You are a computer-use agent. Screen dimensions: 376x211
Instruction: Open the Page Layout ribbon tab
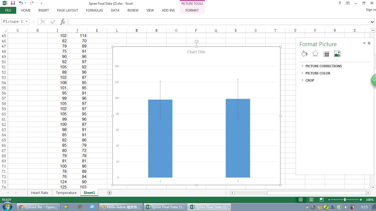tap(67, 10)
